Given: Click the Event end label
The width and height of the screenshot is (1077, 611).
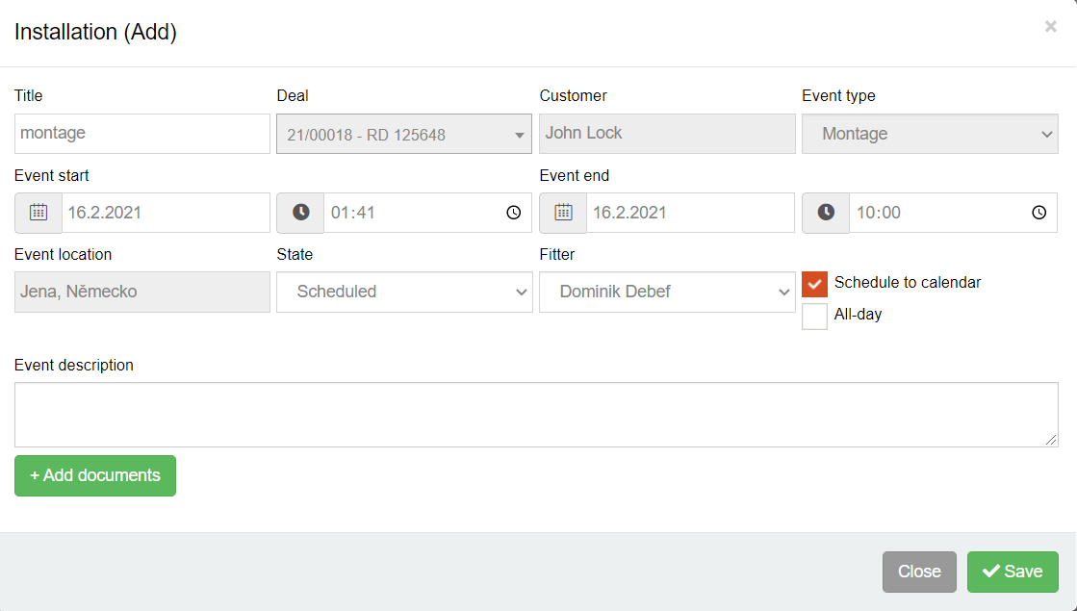Looking at the screenshot, I should (575, 176).
